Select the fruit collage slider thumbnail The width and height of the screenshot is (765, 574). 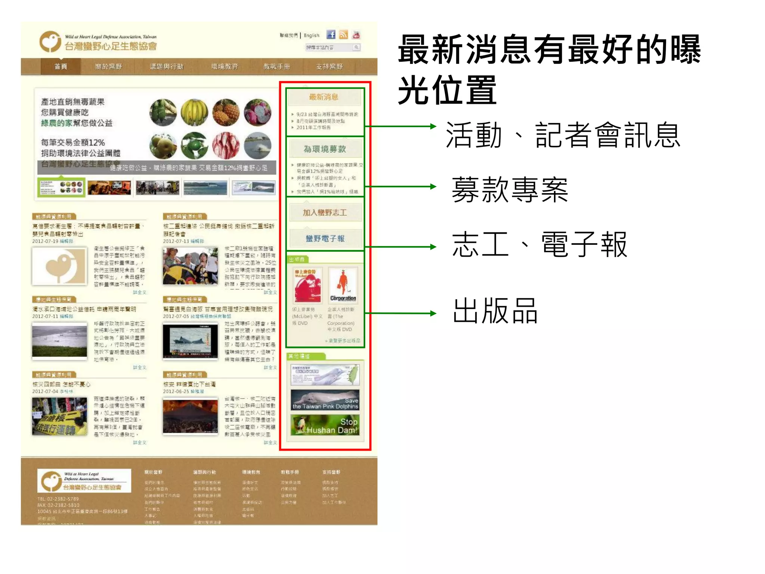tap(61, 188)
